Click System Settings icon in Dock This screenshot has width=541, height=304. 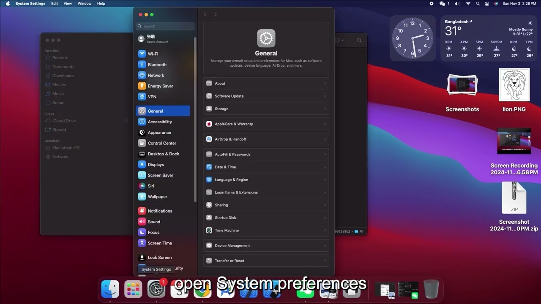(156, 289)
